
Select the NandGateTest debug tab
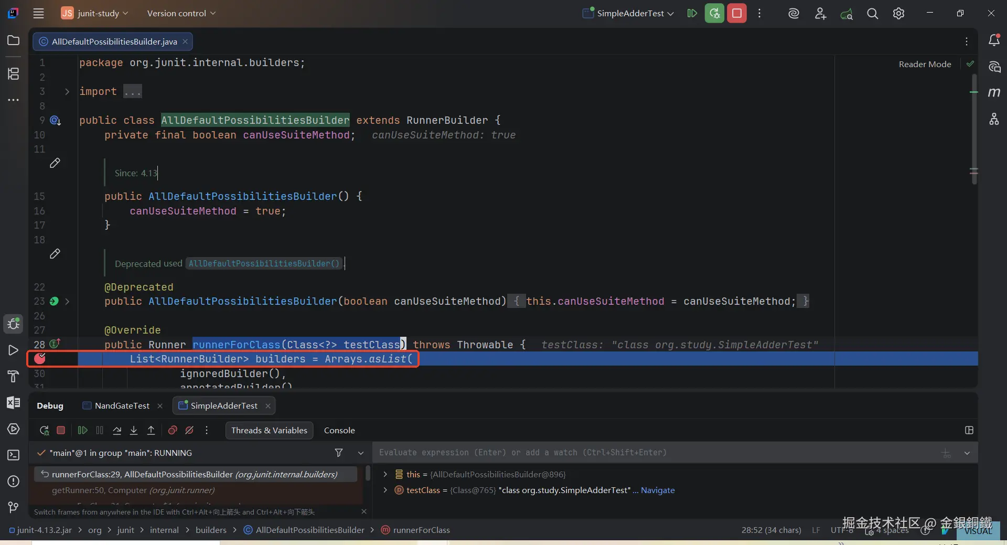(x=122, y=406)
